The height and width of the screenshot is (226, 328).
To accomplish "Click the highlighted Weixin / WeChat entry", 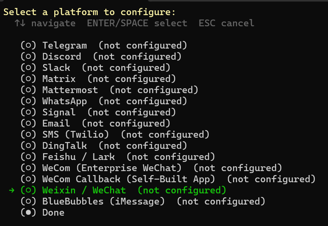I will pyautogui.click(x=84, y=190).
